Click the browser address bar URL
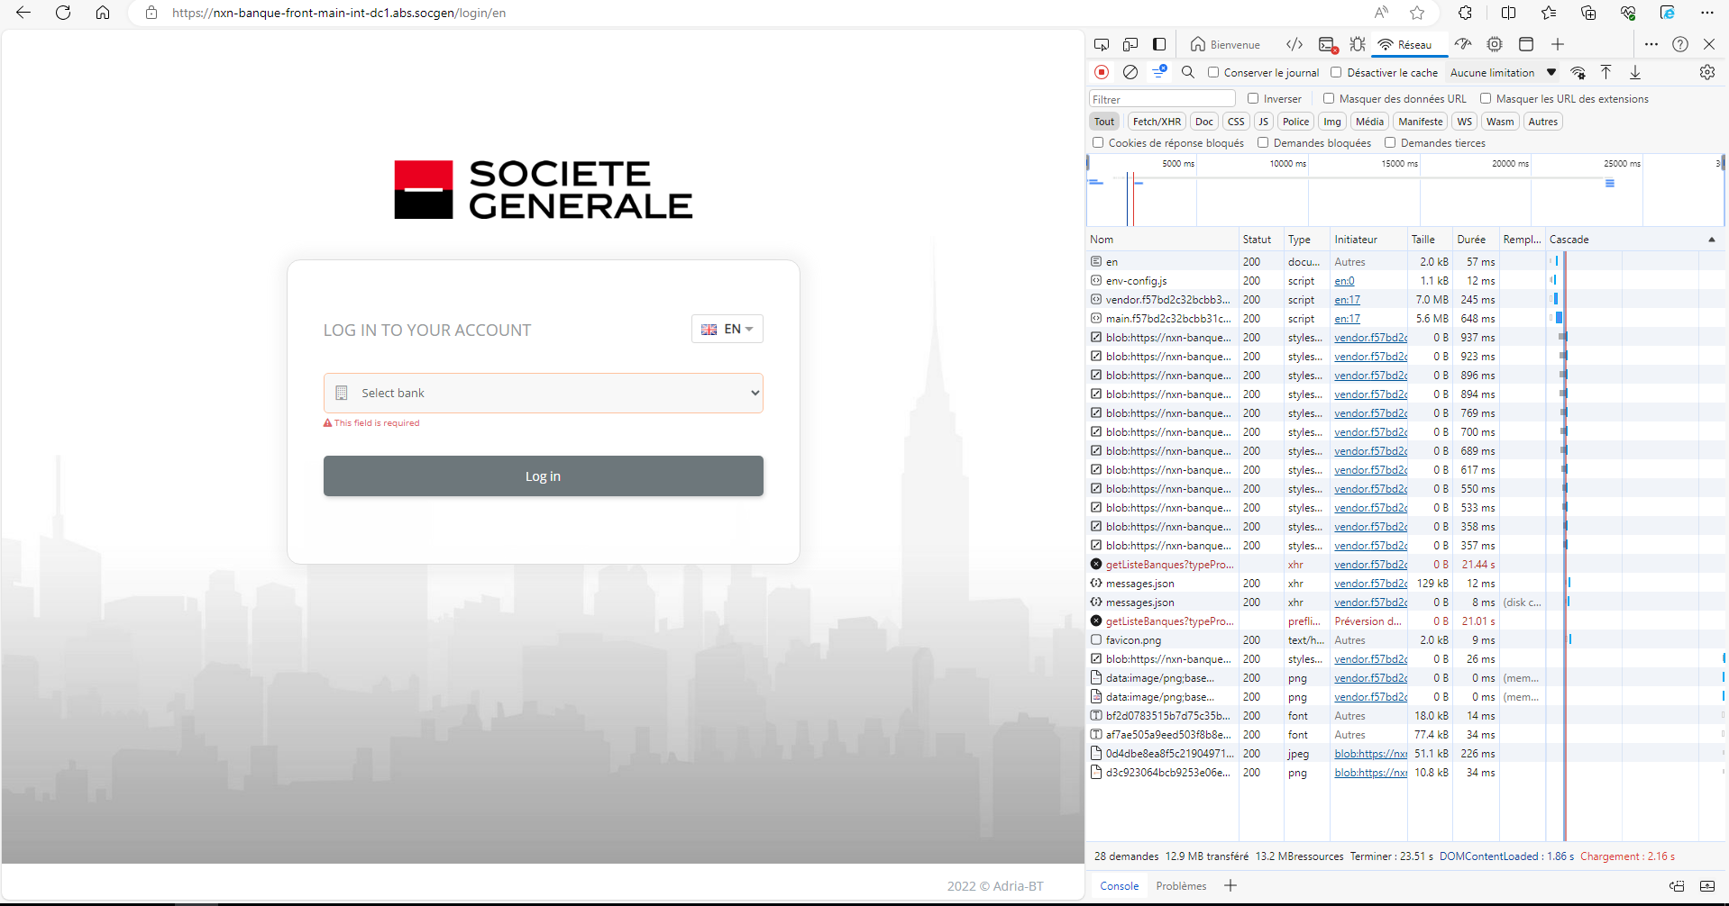This screenshot has width=1729, height=906. point(339,13)
